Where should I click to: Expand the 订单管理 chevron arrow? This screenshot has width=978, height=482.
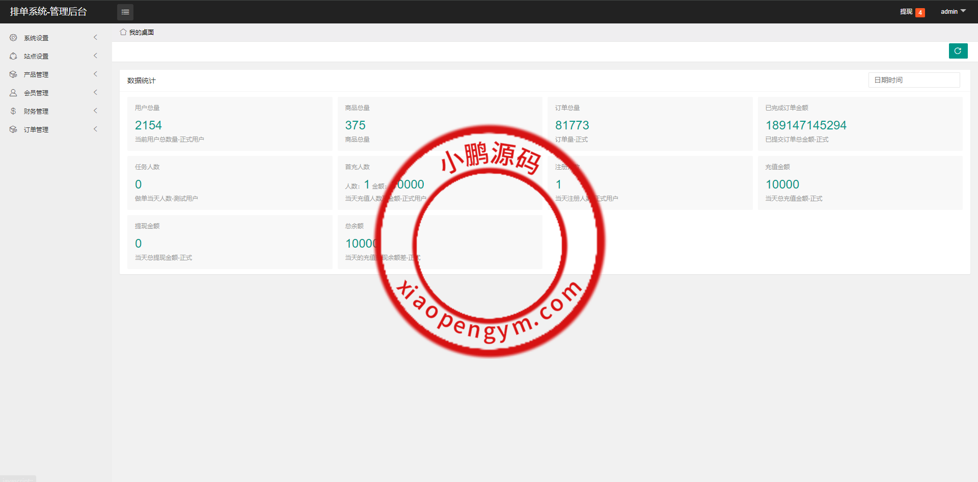coord(95,129)
